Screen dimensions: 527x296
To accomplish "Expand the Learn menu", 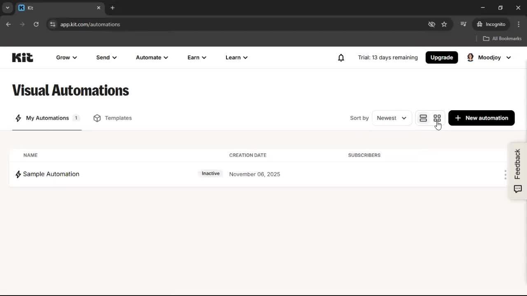I will [x=236, y=58].
